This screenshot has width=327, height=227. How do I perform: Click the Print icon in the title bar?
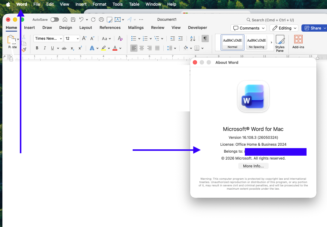[101, 20]
